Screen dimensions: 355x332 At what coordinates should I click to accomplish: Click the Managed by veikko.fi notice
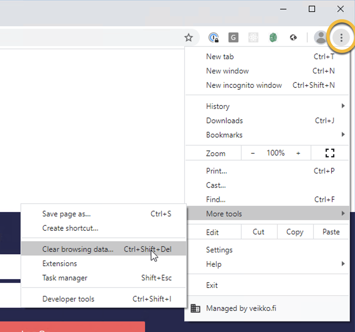pyautogui.click(x=267, y=308)
